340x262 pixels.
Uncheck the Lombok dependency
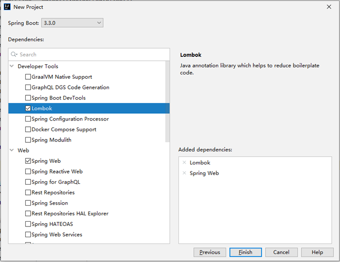tap(28, 108)
